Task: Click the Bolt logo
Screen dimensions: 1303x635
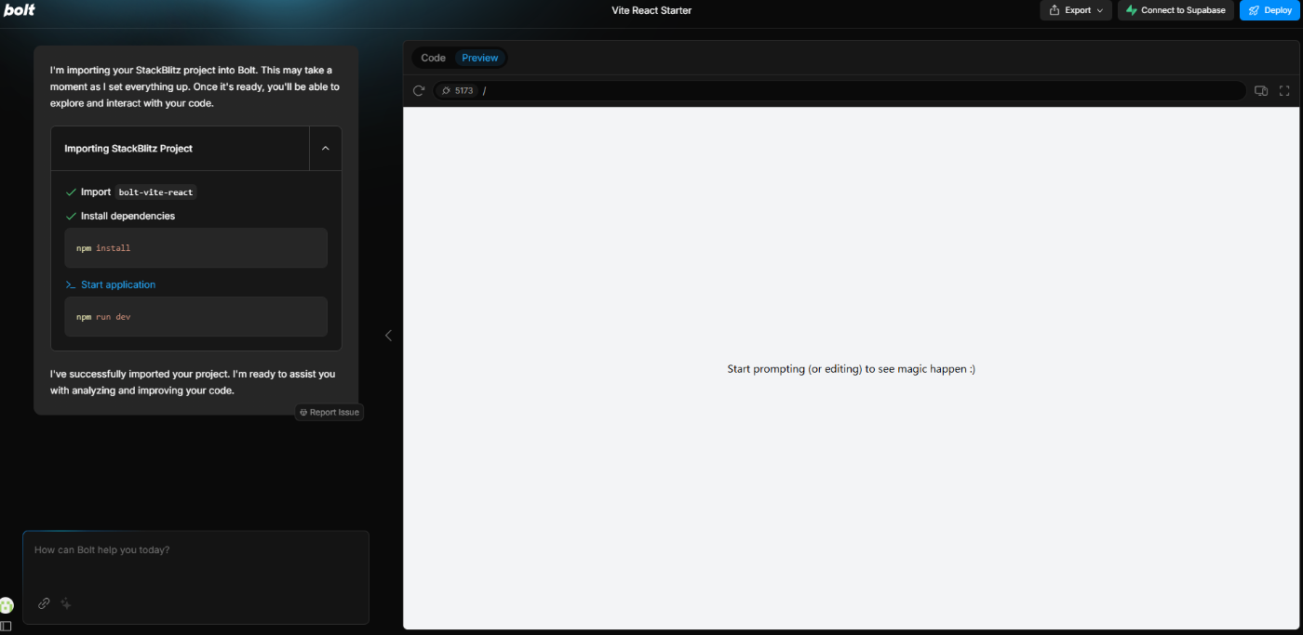Action: [x=20, y=10]
